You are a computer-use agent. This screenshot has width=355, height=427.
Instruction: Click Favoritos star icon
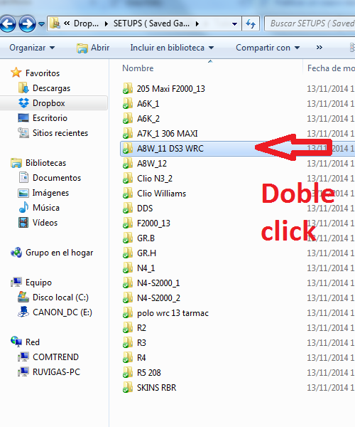16,73
